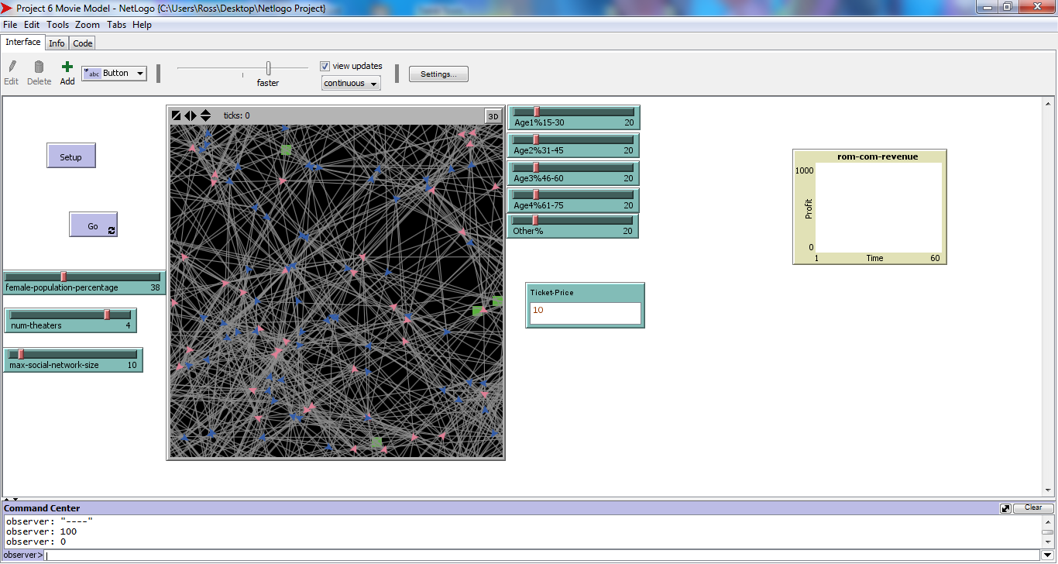Click the Ticket-Price input field

click(x=585, y=312)
